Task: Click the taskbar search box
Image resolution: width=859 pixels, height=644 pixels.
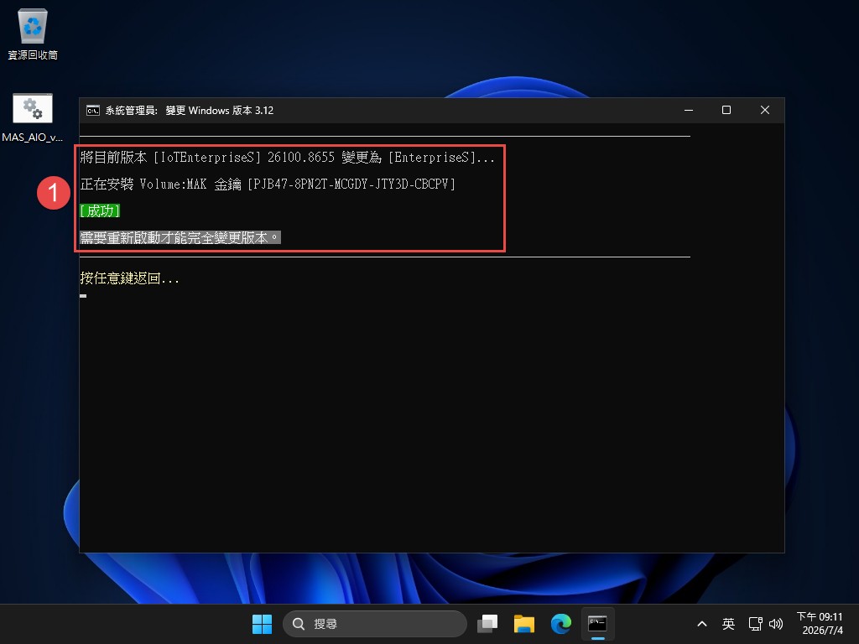Action: pos(375,624)
